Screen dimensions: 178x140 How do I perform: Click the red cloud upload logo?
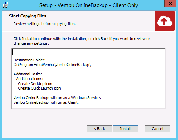point(165,21)
